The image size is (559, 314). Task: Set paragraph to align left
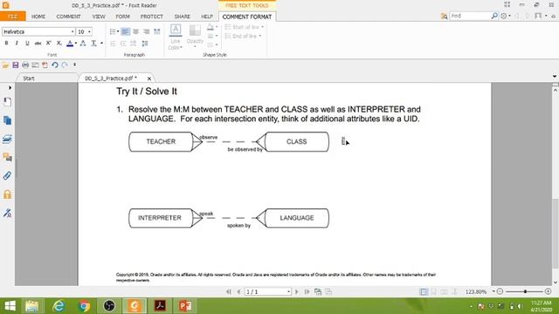(x=125, y=31)
